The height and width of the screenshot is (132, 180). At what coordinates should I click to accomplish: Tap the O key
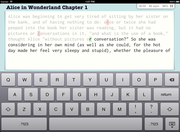[x=139, y=80]
